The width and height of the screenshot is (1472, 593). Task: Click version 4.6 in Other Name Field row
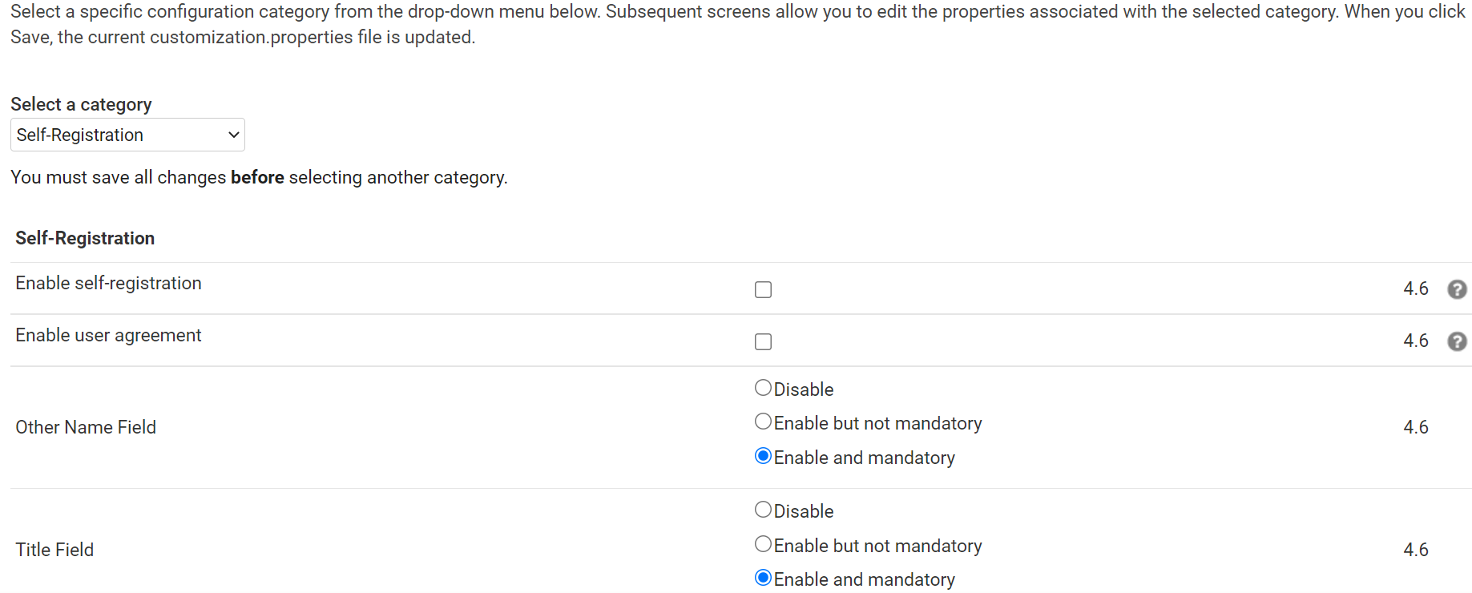(x=1416, y=427)
